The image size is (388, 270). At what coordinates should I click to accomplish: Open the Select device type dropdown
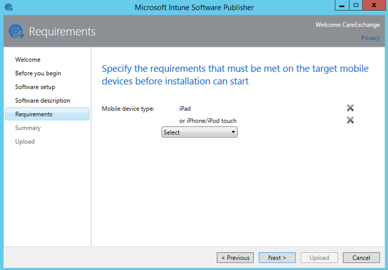point(199,132)
